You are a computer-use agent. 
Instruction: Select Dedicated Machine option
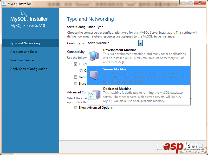pyautogui.click(x=139, y=95)
